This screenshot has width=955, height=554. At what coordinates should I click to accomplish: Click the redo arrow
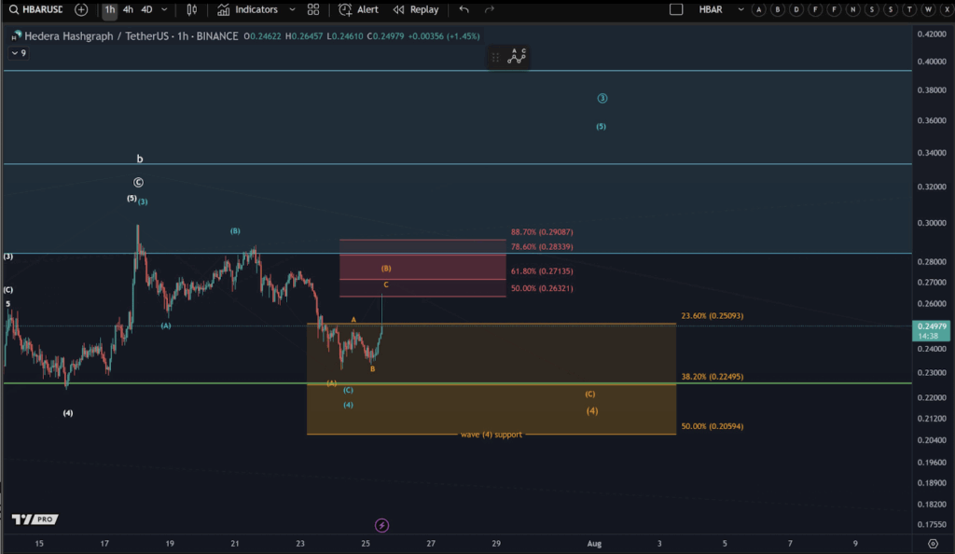[x=489, y=9]
